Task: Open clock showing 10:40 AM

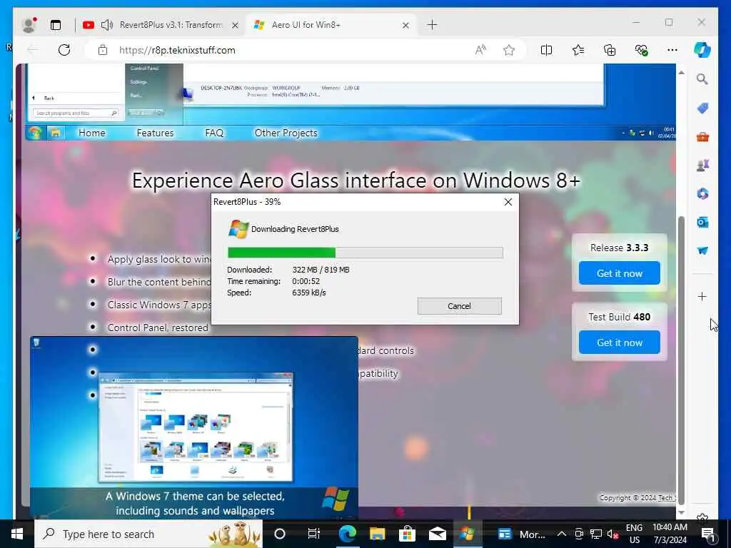Action: click(670, 534)
